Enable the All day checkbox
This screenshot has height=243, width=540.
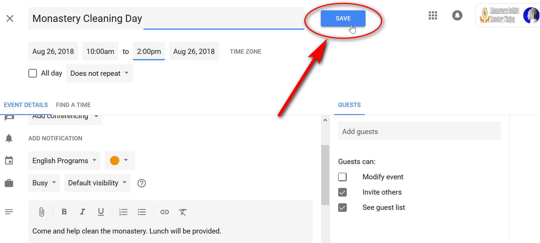tap(33, 73)
